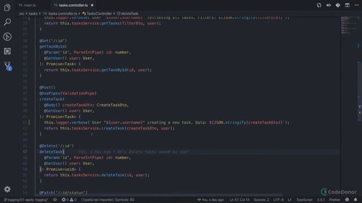Click the minimap code overview
The height and width of the screenshot is (203, 362).
(x=348, y=25)
